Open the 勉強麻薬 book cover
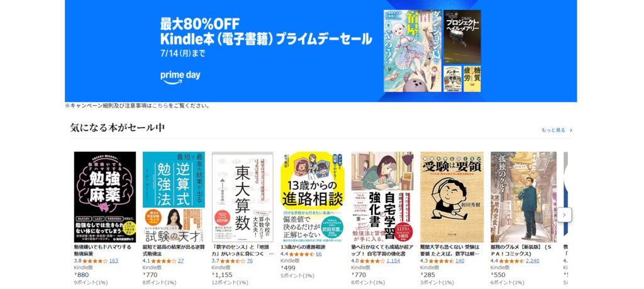The height and width of the screenshot is (289, 644). pos(105,197)
